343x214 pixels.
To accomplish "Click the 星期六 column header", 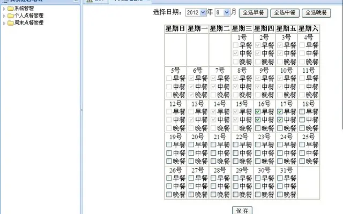I will (309, 29).
